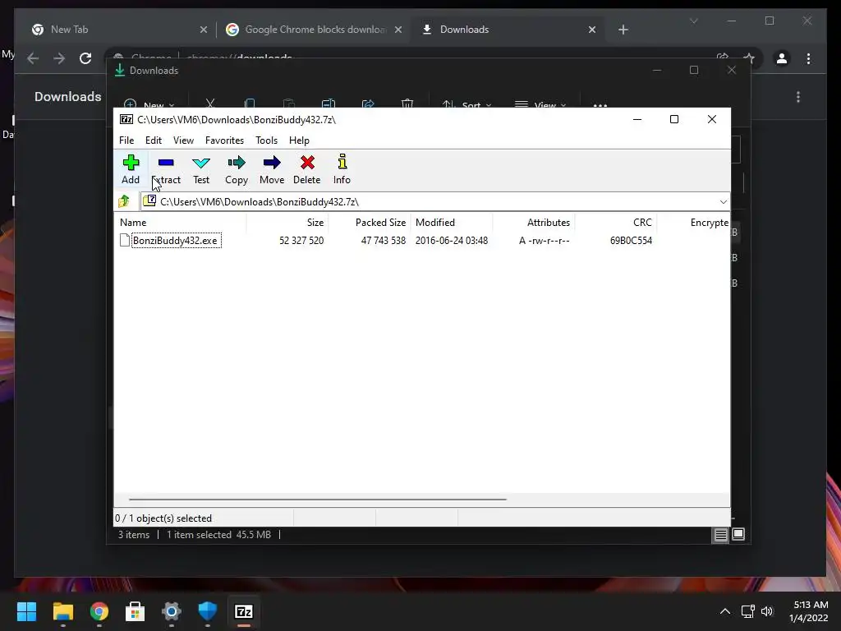Open Chrome tab search chevron
Viewport: 841px width, 631px height.
click(x=693, y=21)
